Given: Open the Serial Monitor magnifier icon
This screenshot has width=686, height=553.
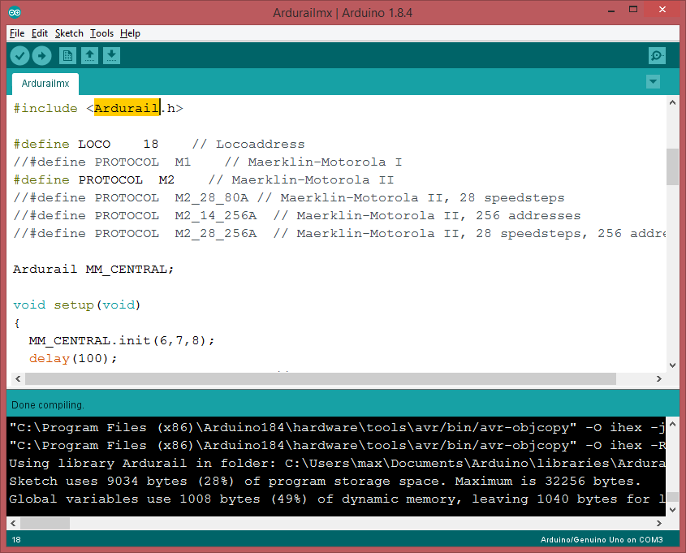Looking at the screenshot, I should pyautogui.click(x=657, y=55).
